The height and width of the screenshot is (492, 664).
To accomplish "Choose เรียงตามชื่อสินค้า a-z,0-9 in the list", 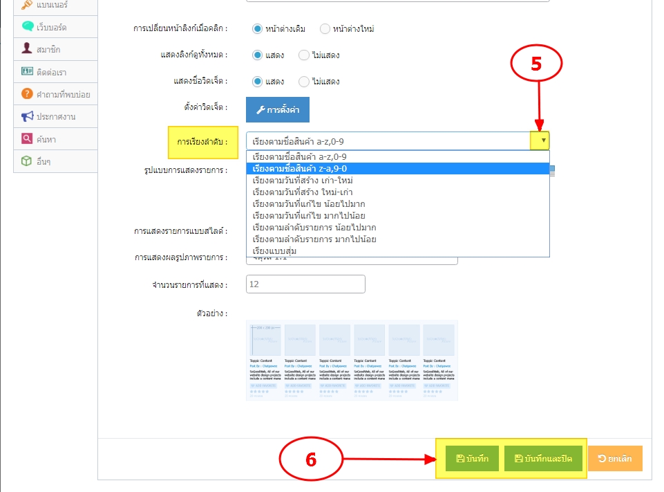I will [x=397, y=157].
